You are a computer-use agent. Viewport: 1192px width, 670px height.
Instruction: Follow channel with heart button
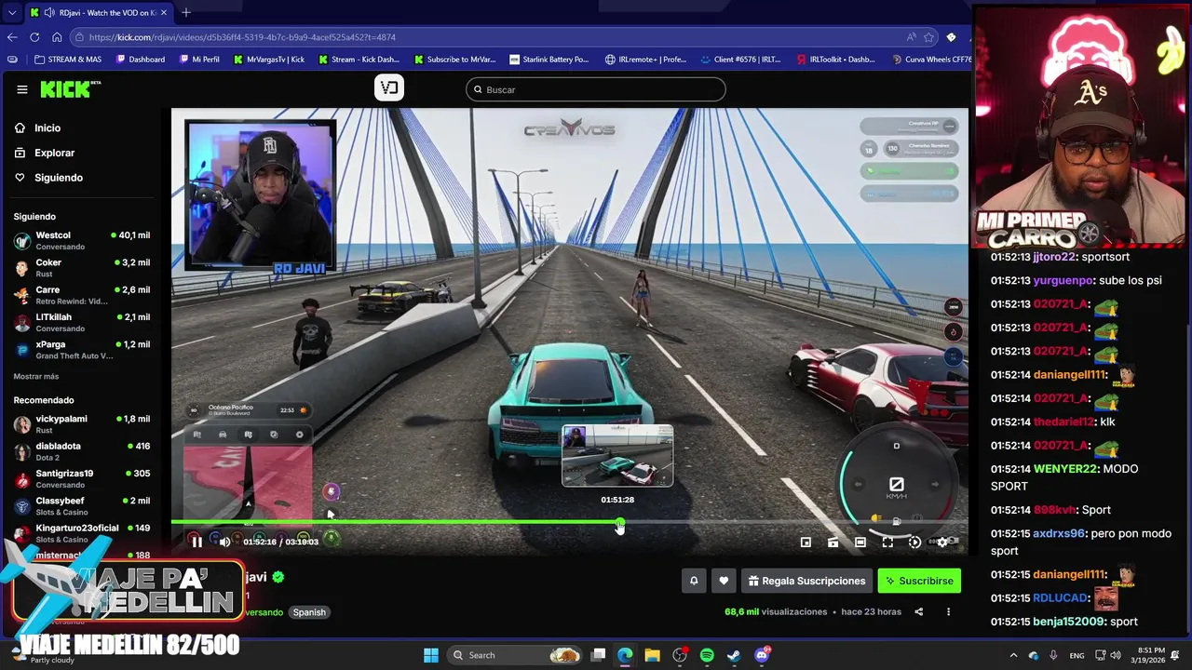(724, 581)
